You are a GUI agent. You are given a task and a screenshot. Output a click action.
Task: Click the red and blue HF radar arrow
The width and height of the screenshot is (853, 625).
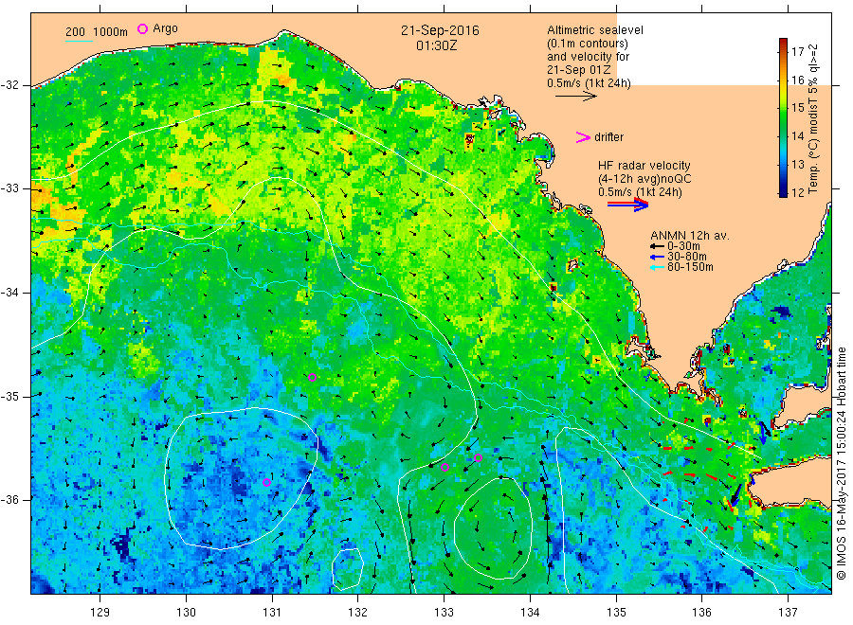click(x=627, y=205)
